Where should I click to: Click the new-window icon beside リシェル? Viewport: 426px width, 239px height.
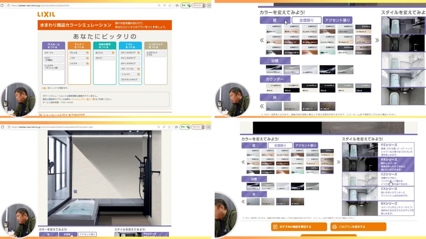click(87, 53)
